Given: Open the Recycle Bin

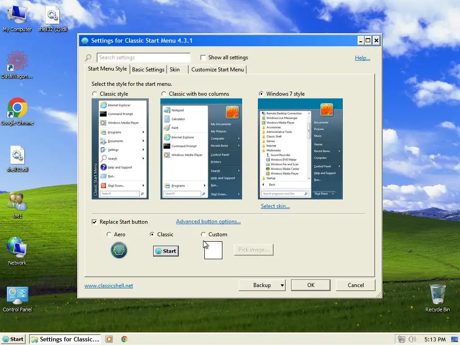Looking at the screenshot, I should click(438, 298).
